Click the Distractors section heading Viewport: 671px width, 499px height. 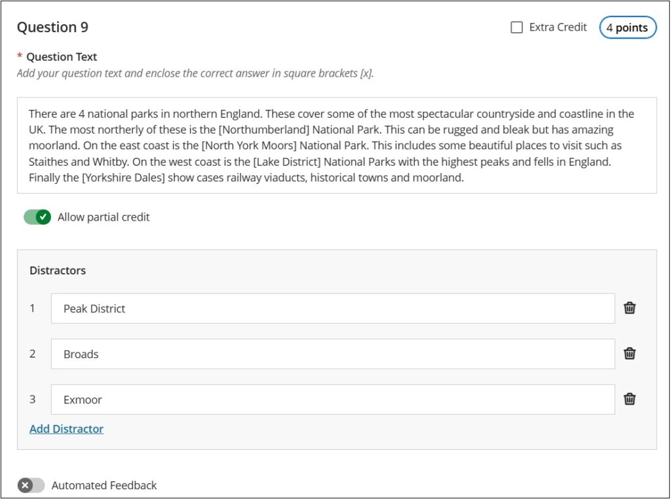coord(58,270)
